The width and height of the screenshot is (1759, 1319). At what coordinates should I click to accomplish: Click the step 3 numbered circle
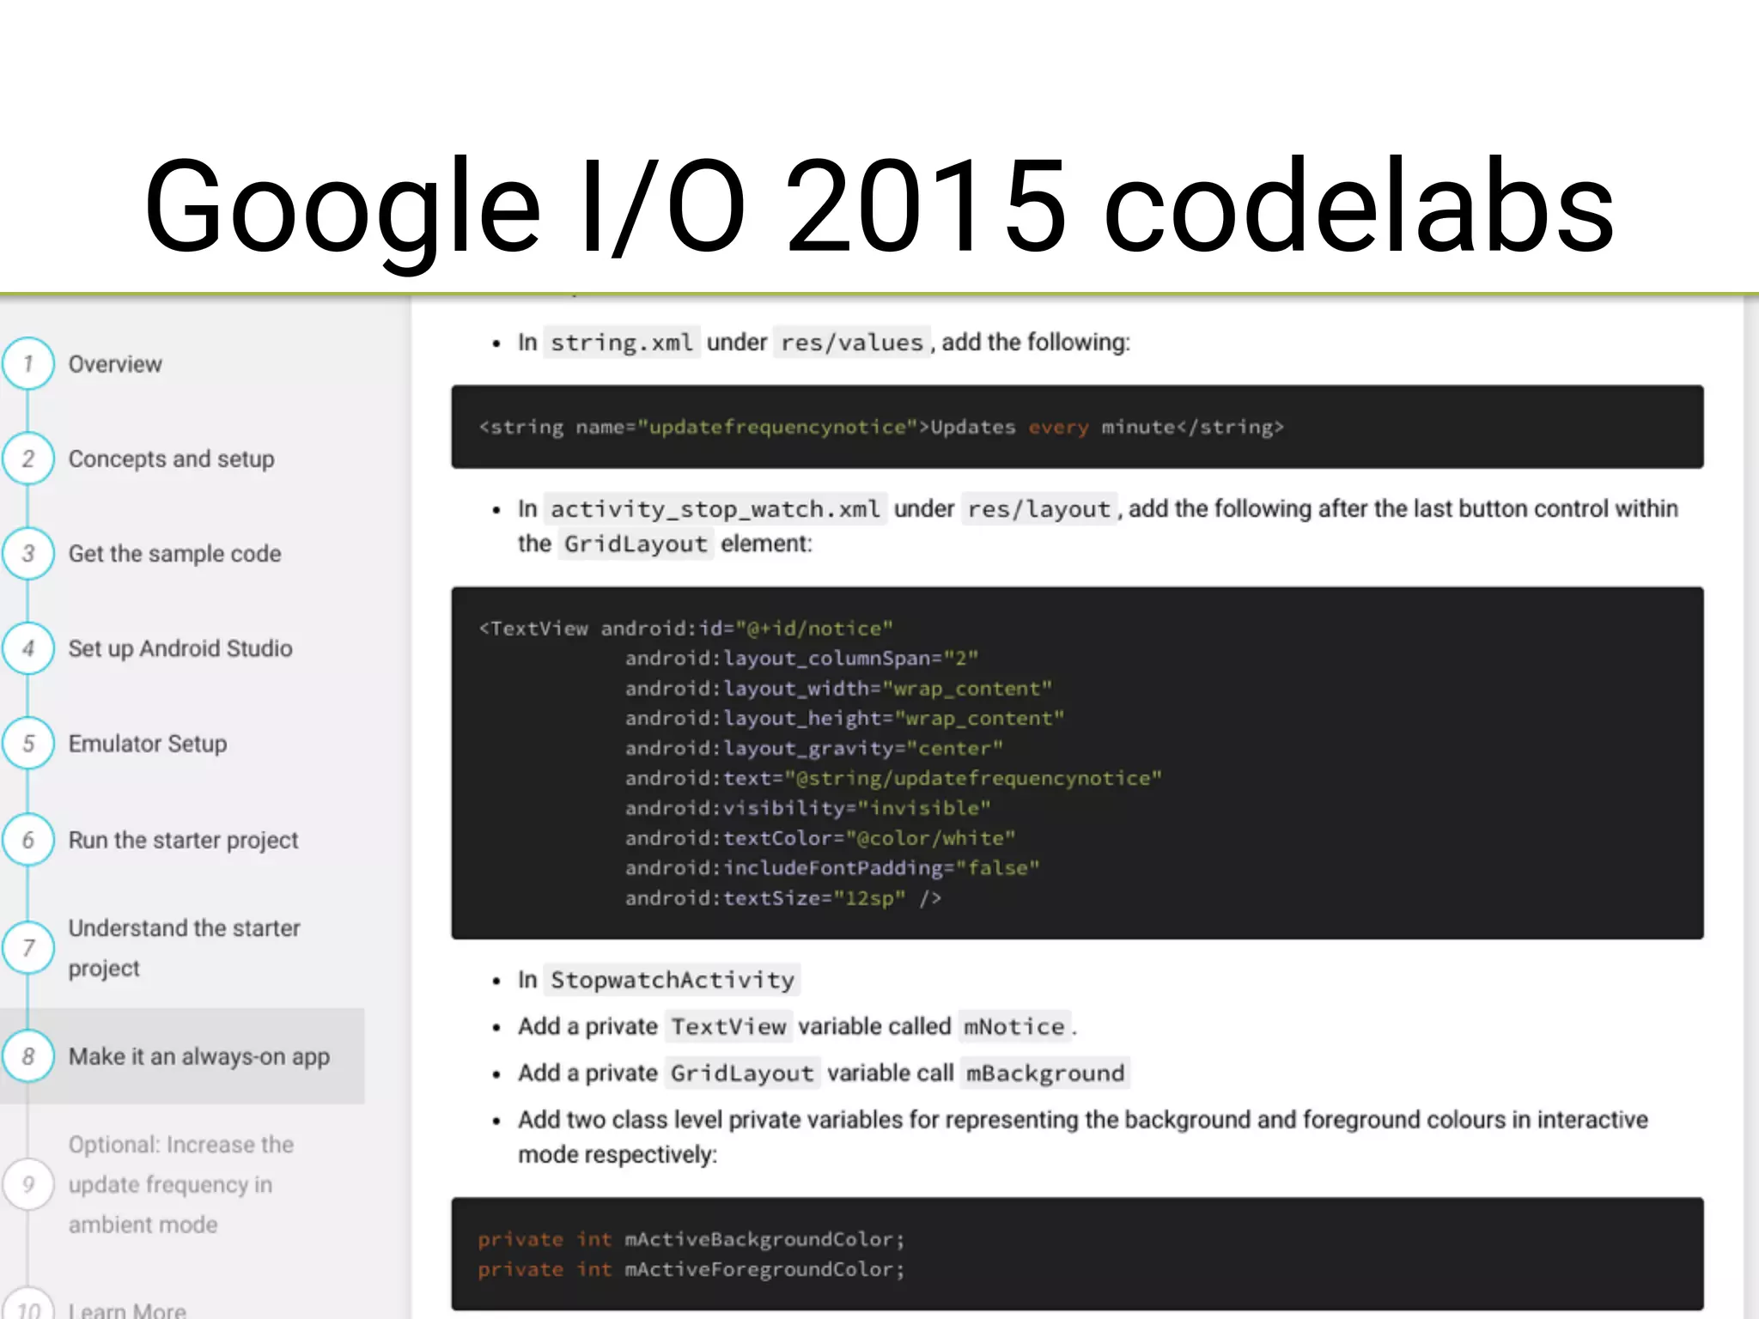27,553
